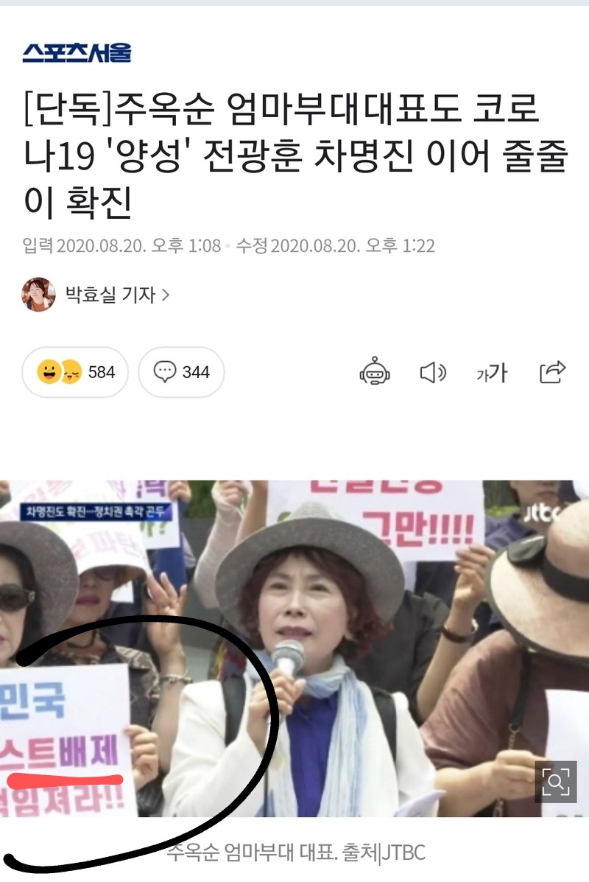Tap the smiling emoji reaction face
Viewport: 589px width, 882px height.
pos(49,372)
